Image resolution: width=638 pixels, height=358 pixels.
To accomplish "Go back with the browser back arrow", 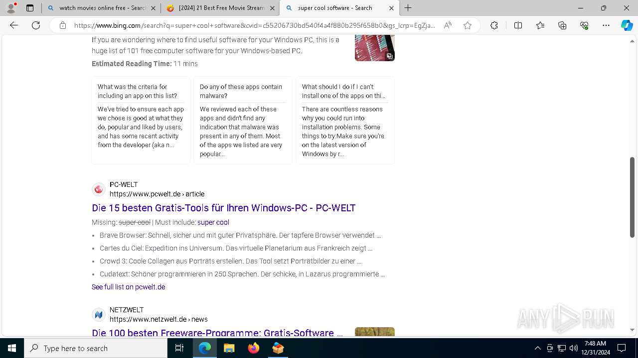I will [14, 25].
